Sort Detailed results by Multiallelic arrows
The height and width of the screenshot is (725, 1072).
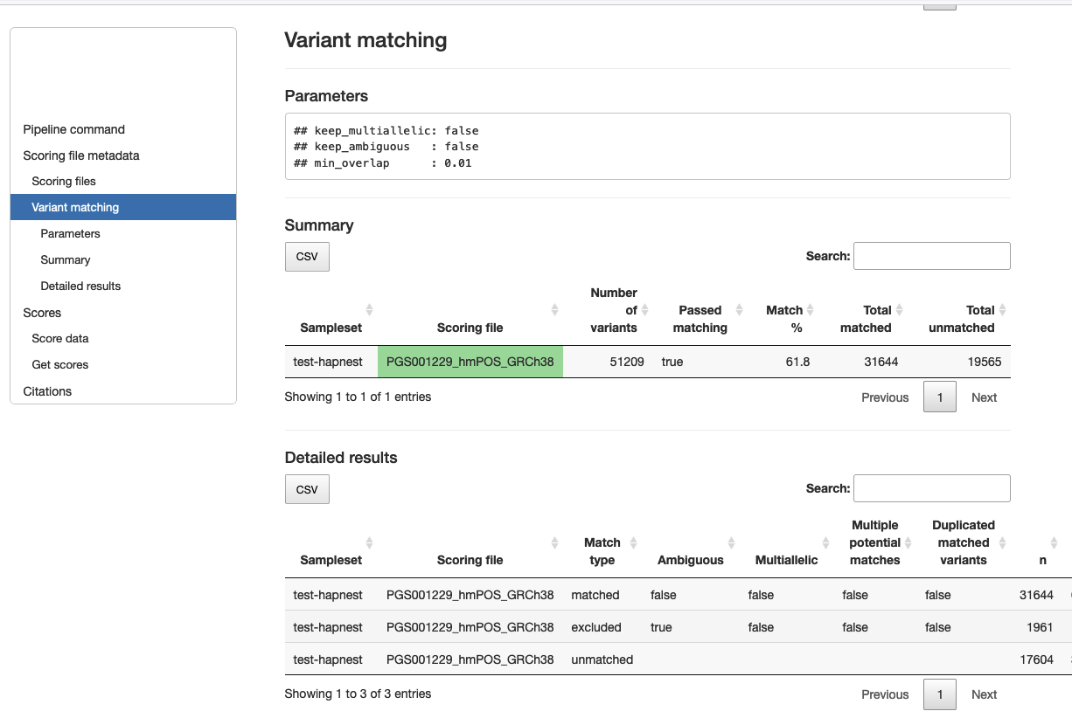coord(825,542)
